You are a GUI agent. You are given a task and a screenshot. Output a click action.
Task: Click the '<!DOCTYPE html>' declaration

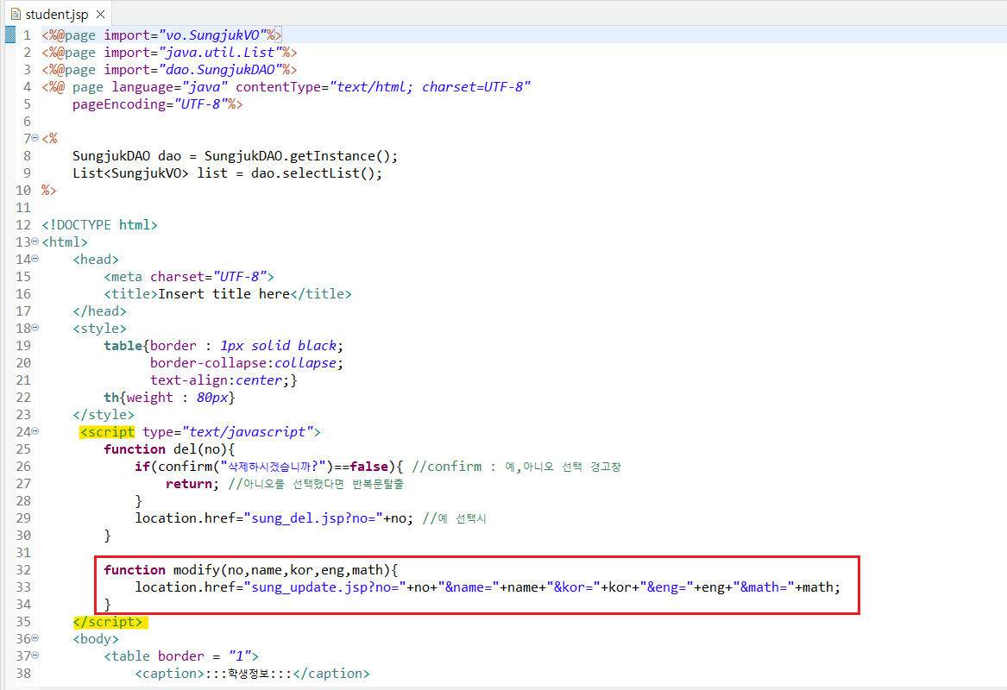point(99,224)
